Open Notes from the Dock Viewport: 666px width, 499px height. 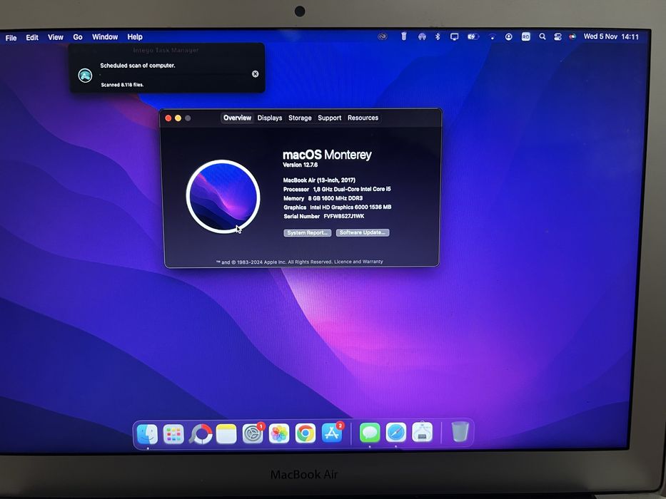[226, 433]
